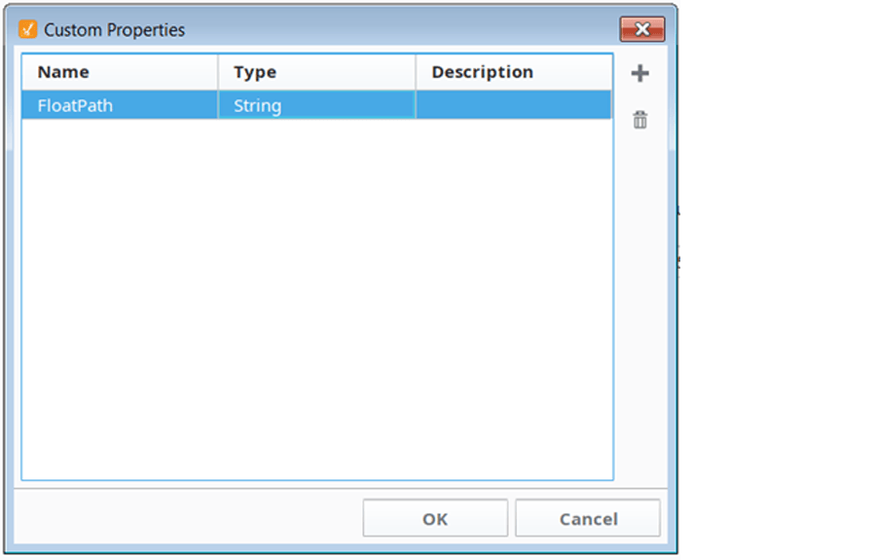
Task: Confirm the changes with the OK button
Action: pos(435,518)
